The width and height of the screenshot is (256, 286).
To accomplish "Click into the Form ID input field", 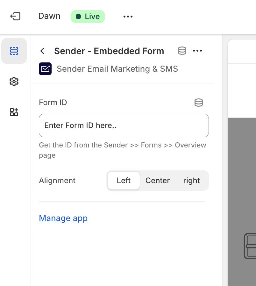I will pos(124,125).
